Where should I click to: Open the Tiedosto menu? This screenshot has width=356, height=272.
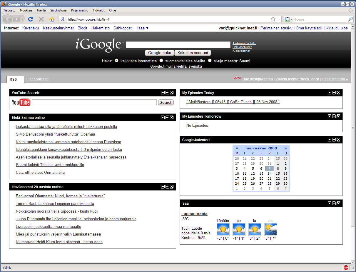[9, 10]
